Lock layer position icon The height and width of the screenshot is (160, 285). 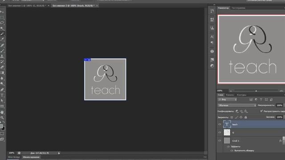[241, 117]
